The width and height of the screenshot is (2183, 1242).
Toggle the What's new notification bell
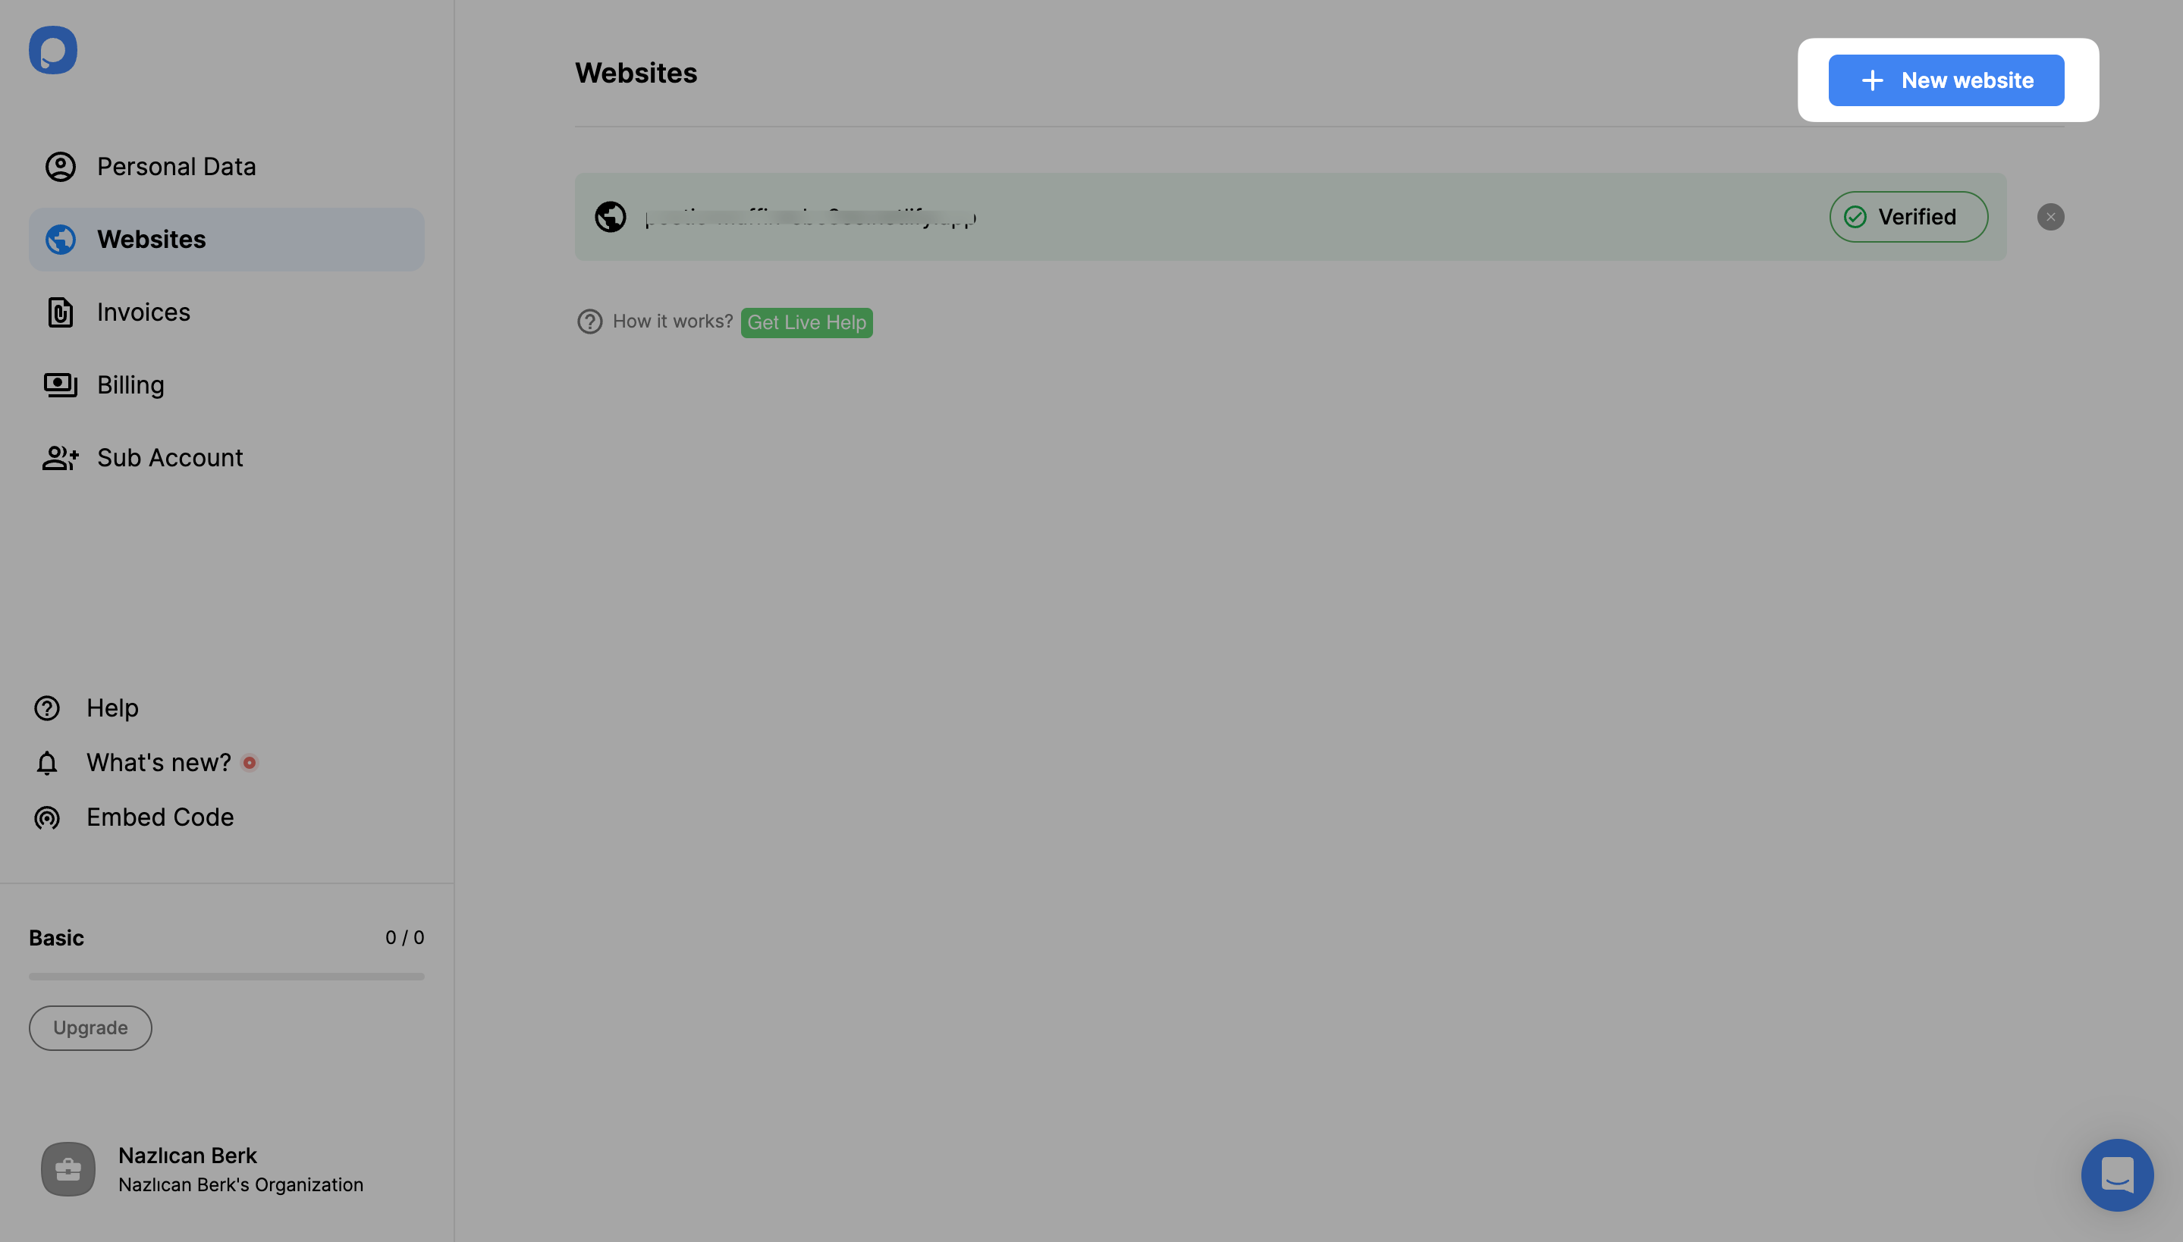point(46,763)
